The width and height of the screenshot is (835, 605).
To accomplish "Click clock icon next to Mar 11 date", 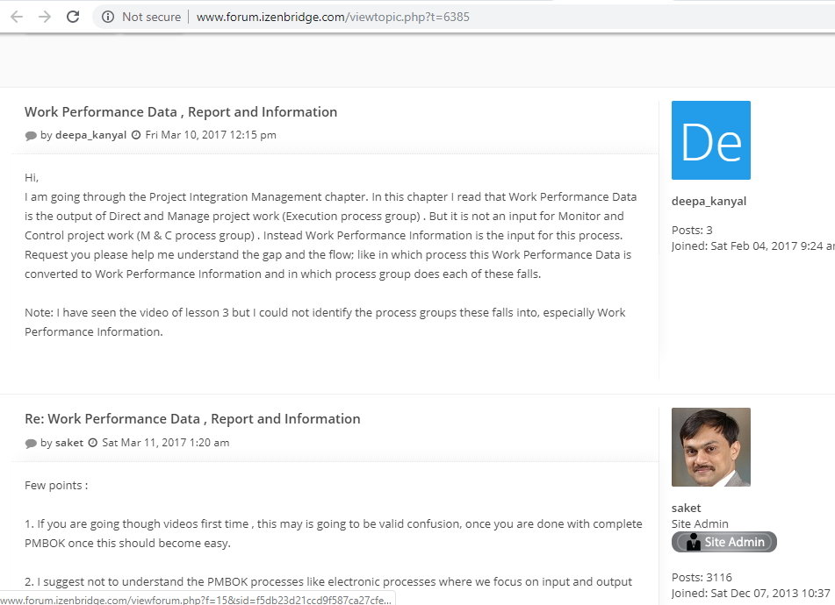I will 92,443.
